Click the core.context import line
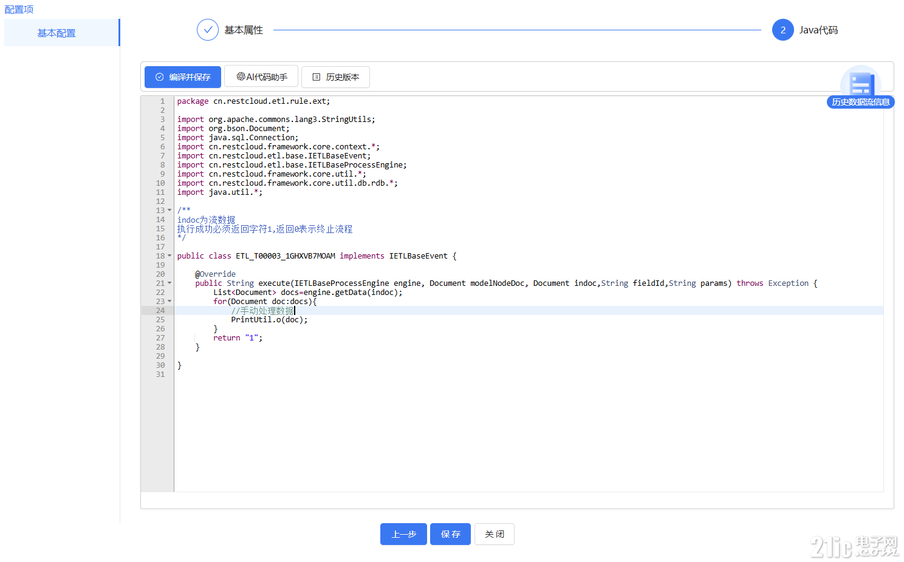The width and height of the screenshot is (904, 562). [x=278, y=147]
